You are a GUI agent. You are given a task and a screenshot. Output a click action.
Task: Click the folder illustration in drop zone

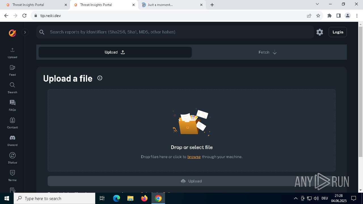[x=191, y=122]
